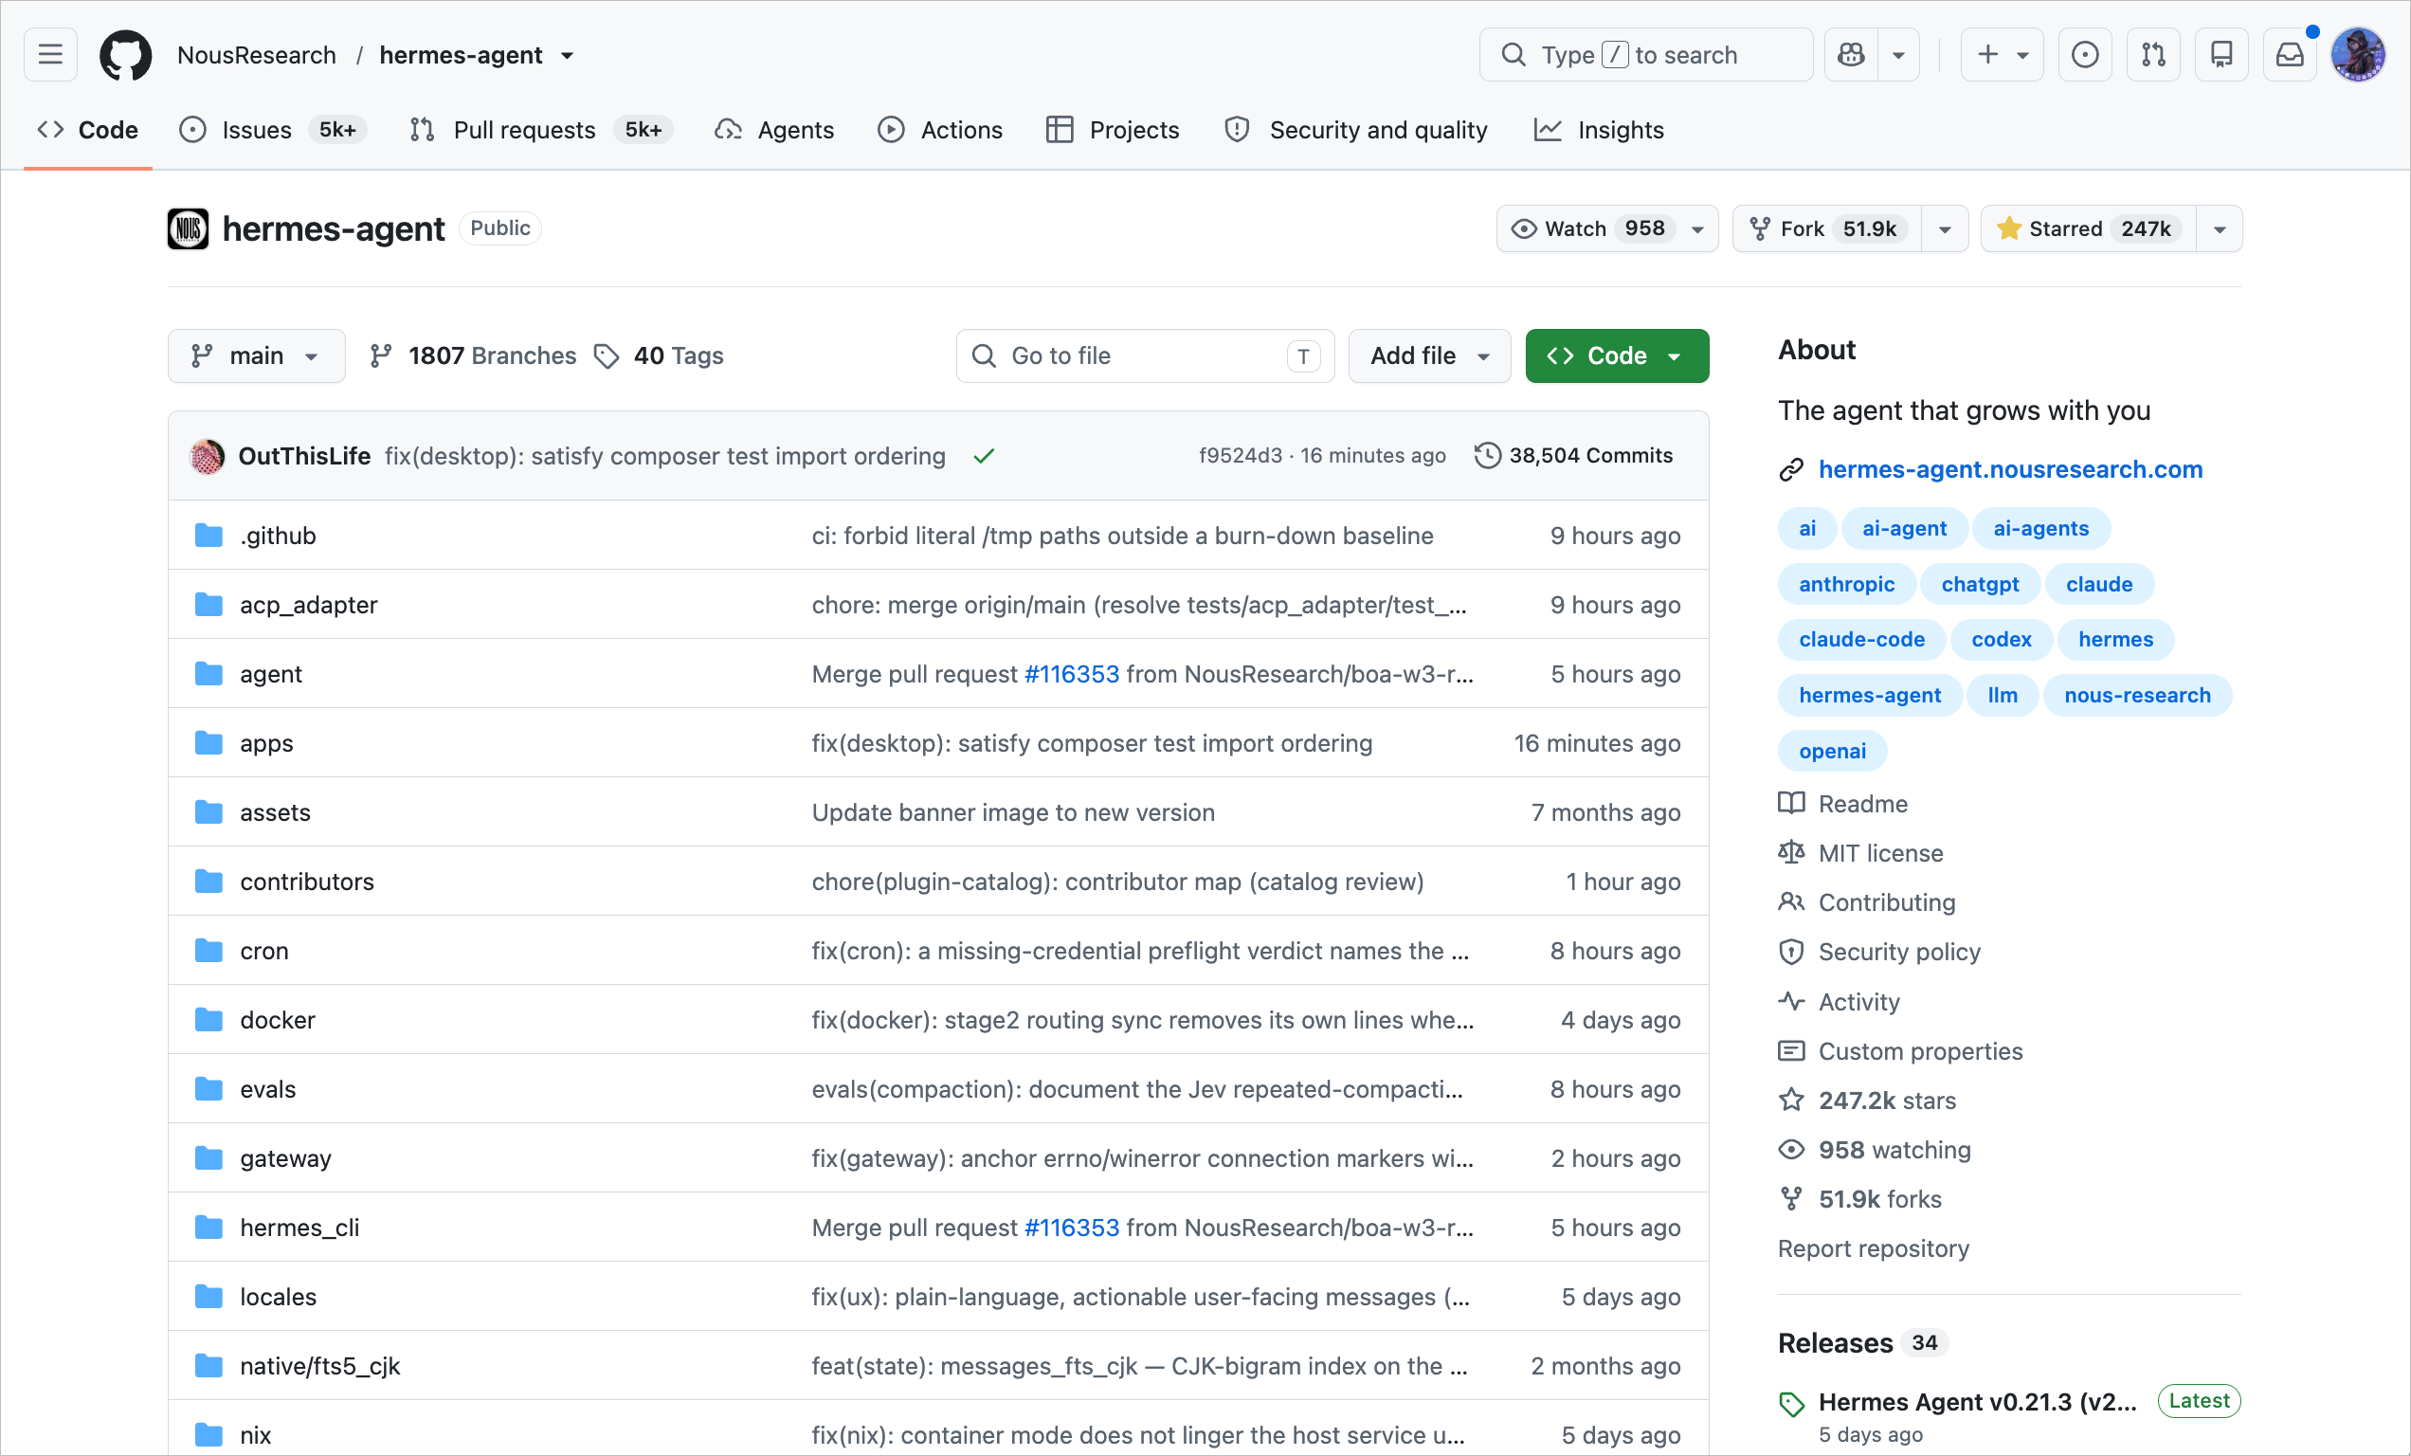
Task: Open the repositories icon in header
Action: point(2222,55)
